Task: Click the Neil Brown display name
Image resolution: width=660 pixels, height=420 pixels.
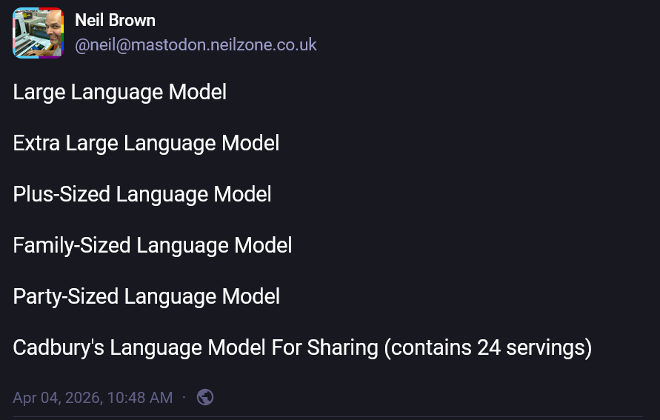Action: tap(115, 21)
